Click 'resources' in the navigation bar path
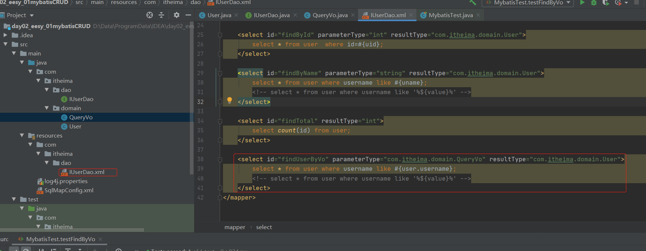 point(124,3)
